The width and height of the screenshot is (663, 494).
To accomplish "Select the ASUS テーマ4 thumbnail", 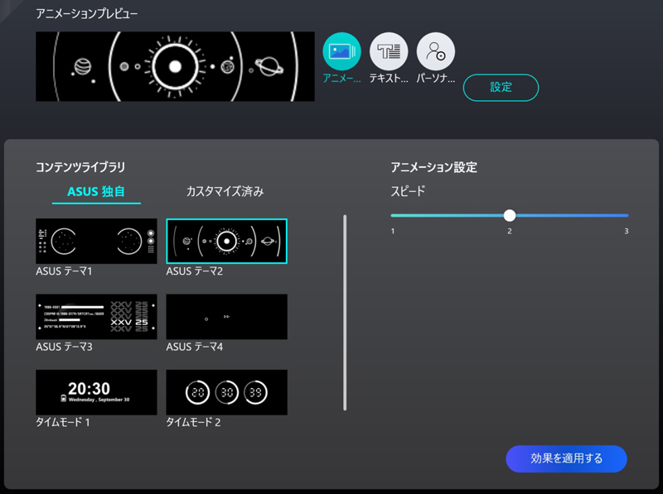I will 226,316.
